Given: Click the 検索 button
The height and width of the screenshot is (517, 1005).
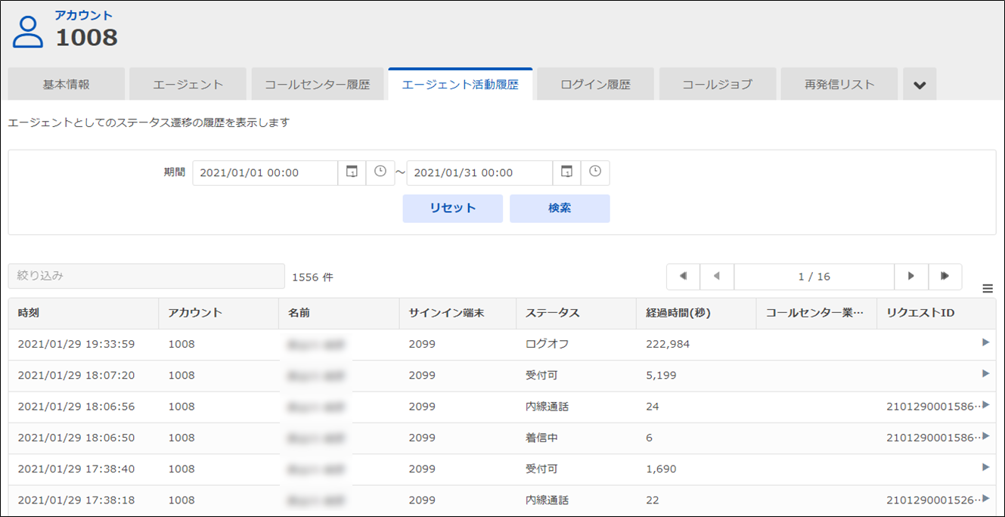Looking at the screenshot, I should tap(560, 209).
